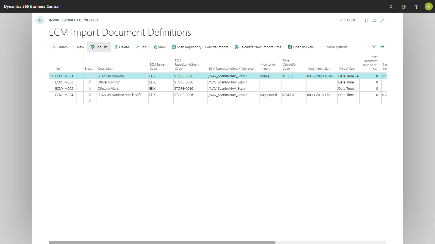Click Open in Excel button
The width and height of the screenshot is (435, 244).
[301, 47]
